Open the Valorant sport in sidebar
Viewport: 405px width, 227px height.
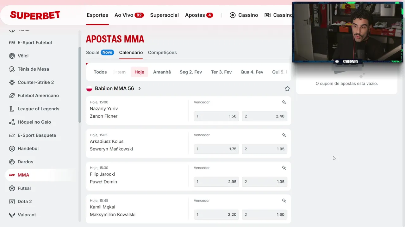coord(27,215)
